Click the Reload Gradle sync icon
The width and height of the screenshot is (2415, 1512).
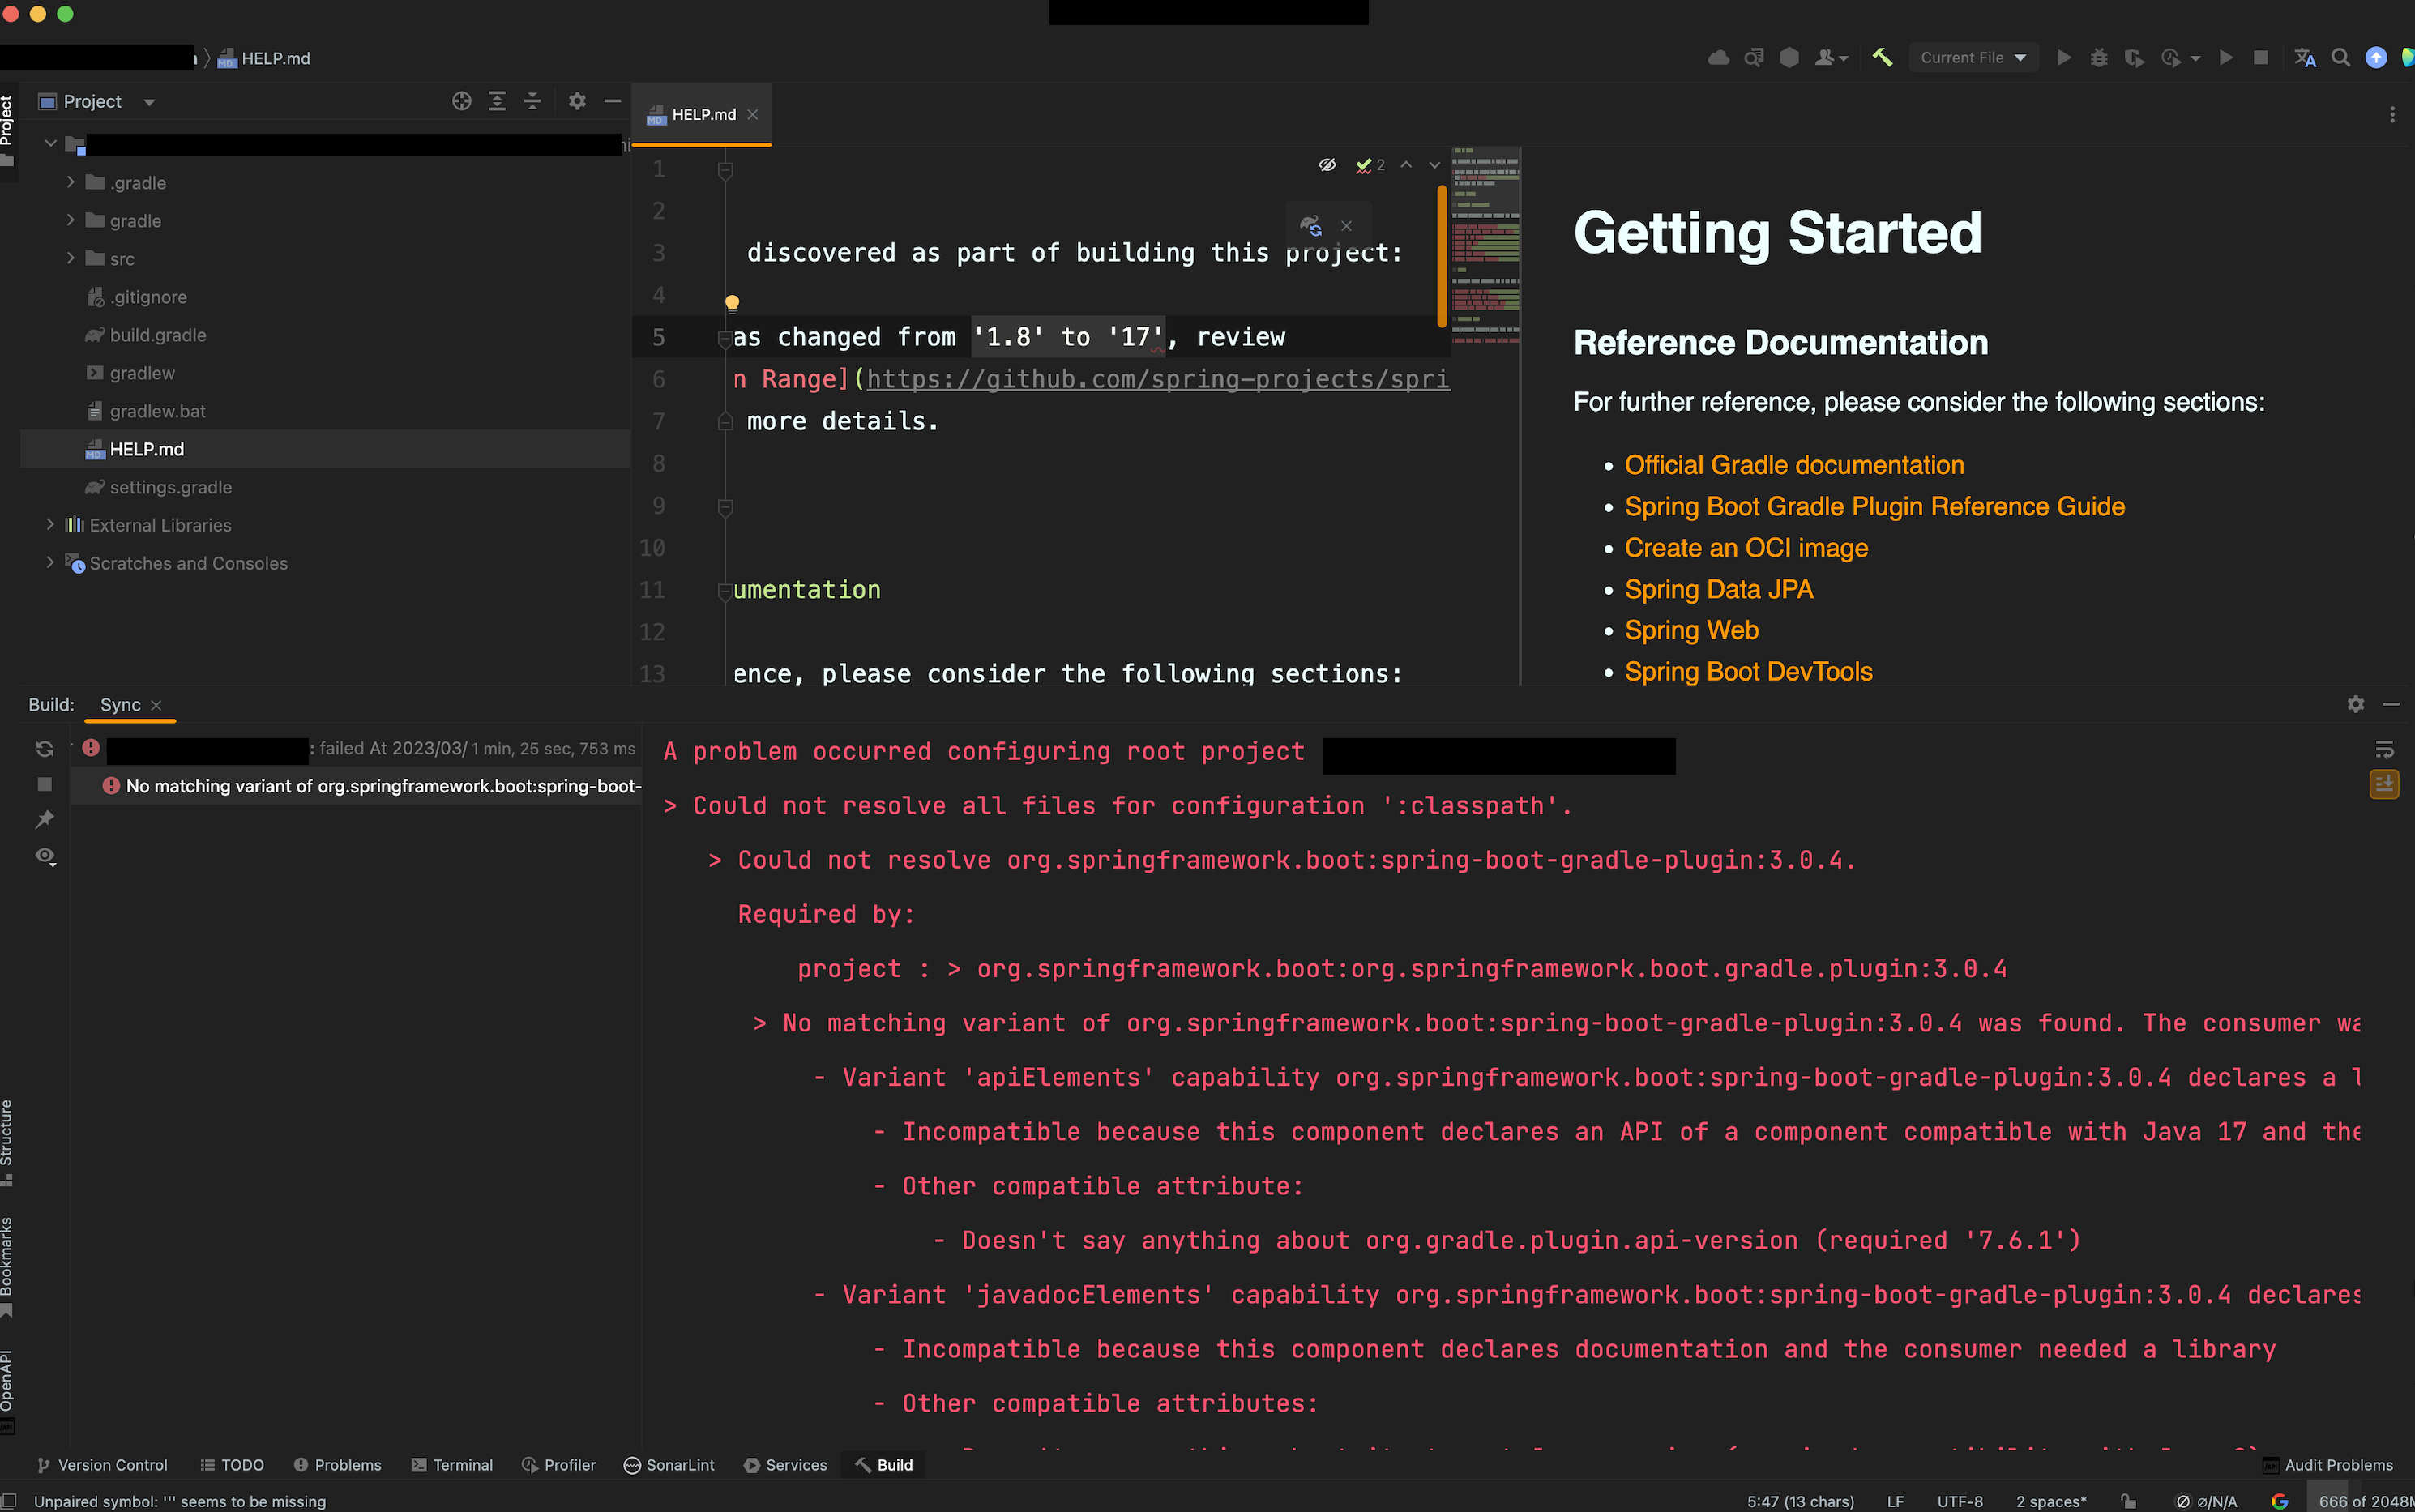[x=44, y=748]
